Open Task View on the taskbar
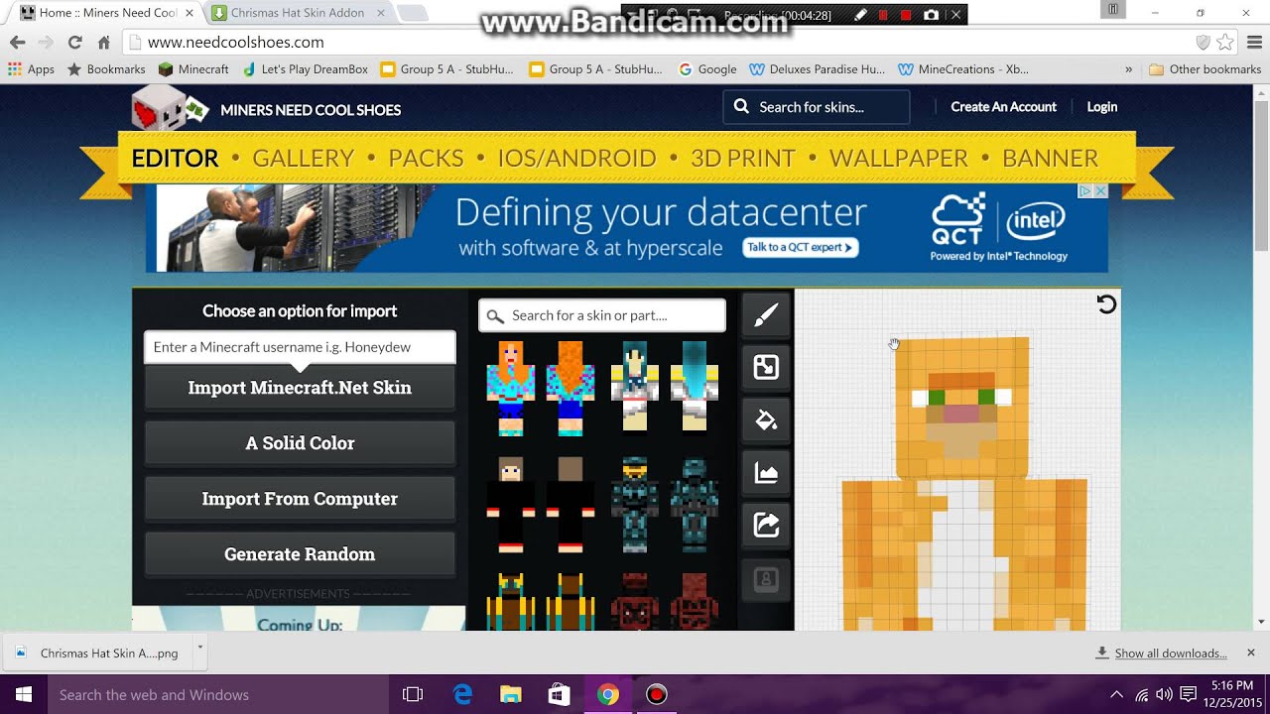This screenshot has height=714, width=1270. (x=413, y=694)
